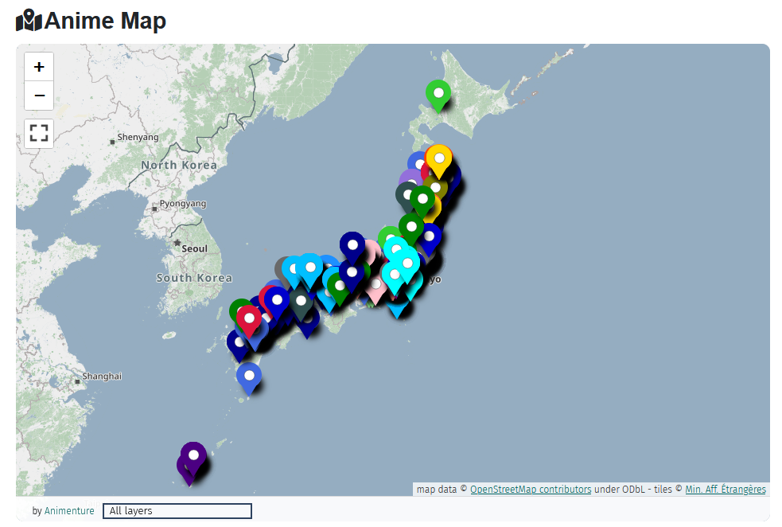Open the All layers dropdown
782x527 pixels.
coord(177,511)
